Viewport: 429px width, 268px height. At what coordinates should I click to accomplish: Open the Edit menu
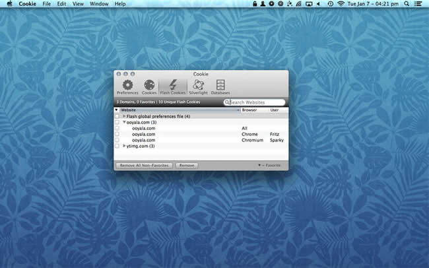(61, 4)
